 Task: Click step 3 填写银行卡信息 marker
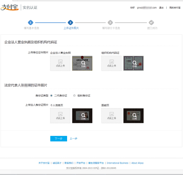click(x=110, y=22)
